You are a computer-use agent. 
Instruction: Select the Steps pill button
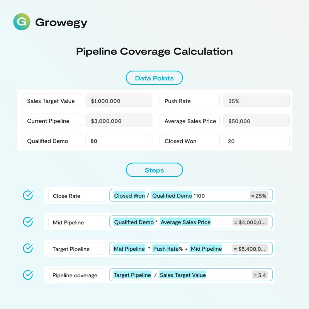click(154, 170)
